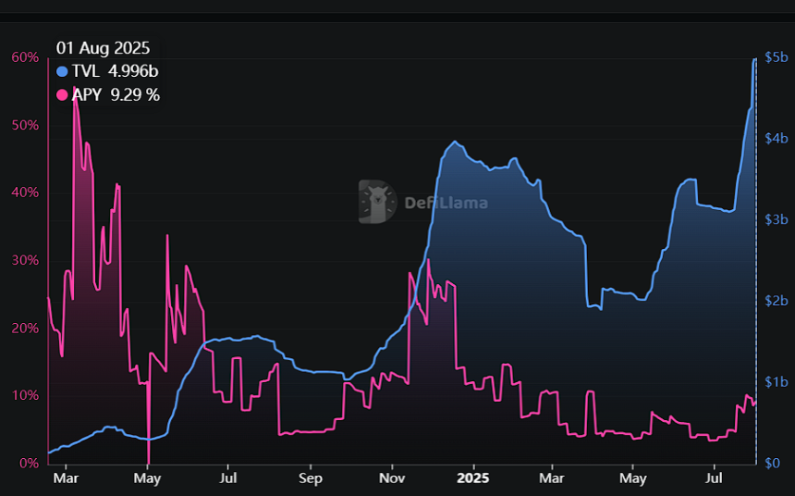Click the 60% label on APY axis
The image size is (795, 496).
click(25, 57)
